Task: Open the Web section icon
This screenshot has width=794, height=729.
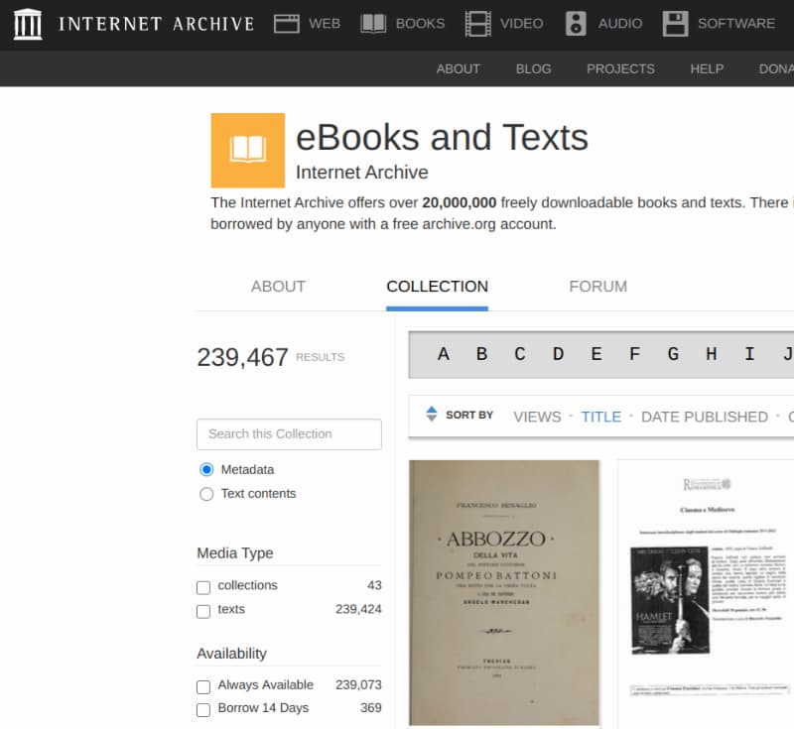Action: pyautogui.click(x=287, y=24)
